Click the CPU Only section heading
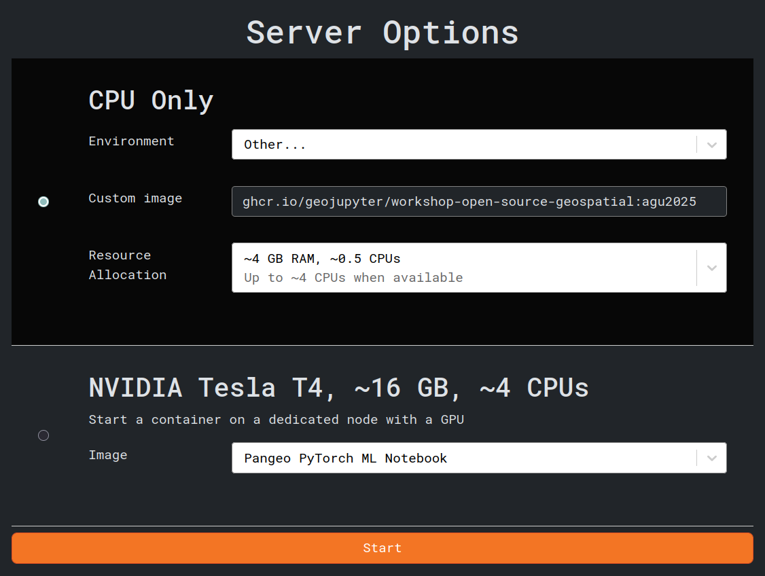The height and width of the screenshot is (576, 765). [151, 101]
